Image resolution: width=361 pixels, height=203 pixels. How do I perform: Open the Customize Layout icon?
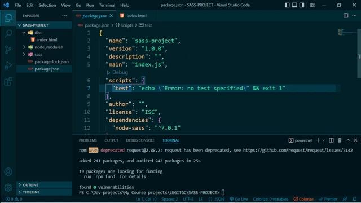click(312, 5)
